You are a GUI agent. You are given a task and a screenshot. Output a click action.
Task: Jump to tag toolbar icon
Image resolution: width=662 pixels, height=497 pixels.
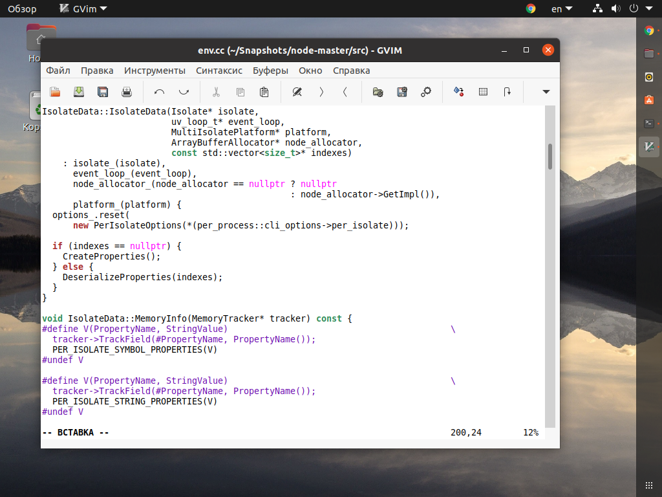point(507,92)
